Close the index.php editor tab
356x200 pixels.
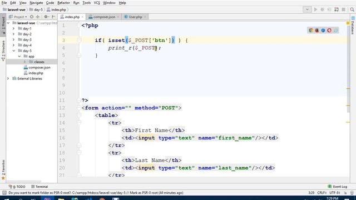(82, 17)
